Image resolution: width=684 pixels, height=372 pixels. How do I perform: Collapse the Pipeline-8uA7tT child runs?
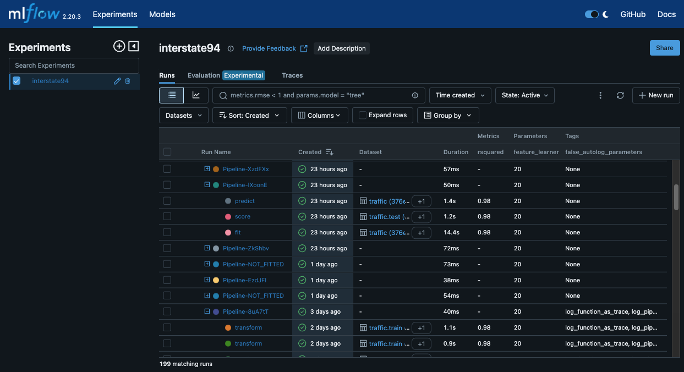[207, 311]
